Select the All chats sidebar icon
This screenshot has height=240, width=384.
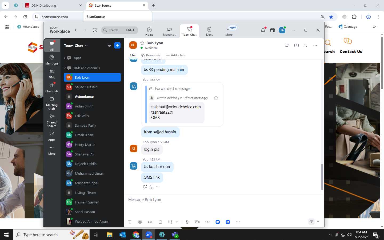point(52,46)
